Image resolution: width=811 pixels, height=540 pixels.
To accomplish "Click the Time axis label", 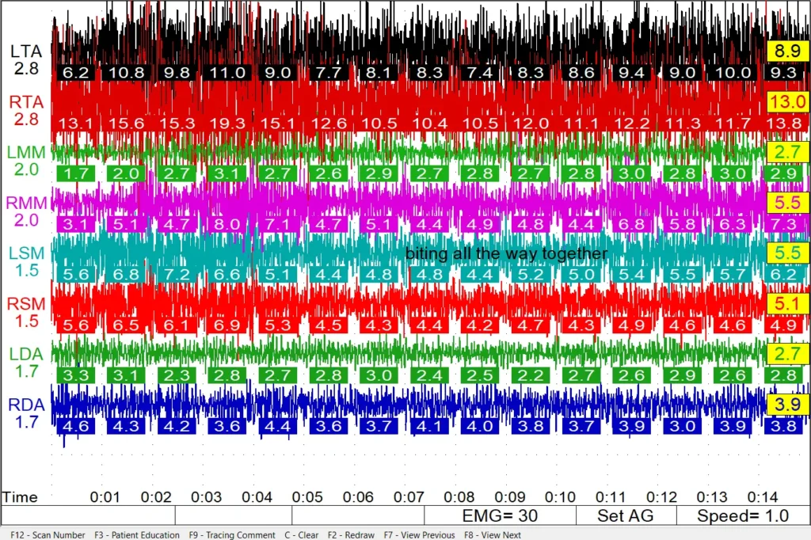I will (x=20, y=497).
